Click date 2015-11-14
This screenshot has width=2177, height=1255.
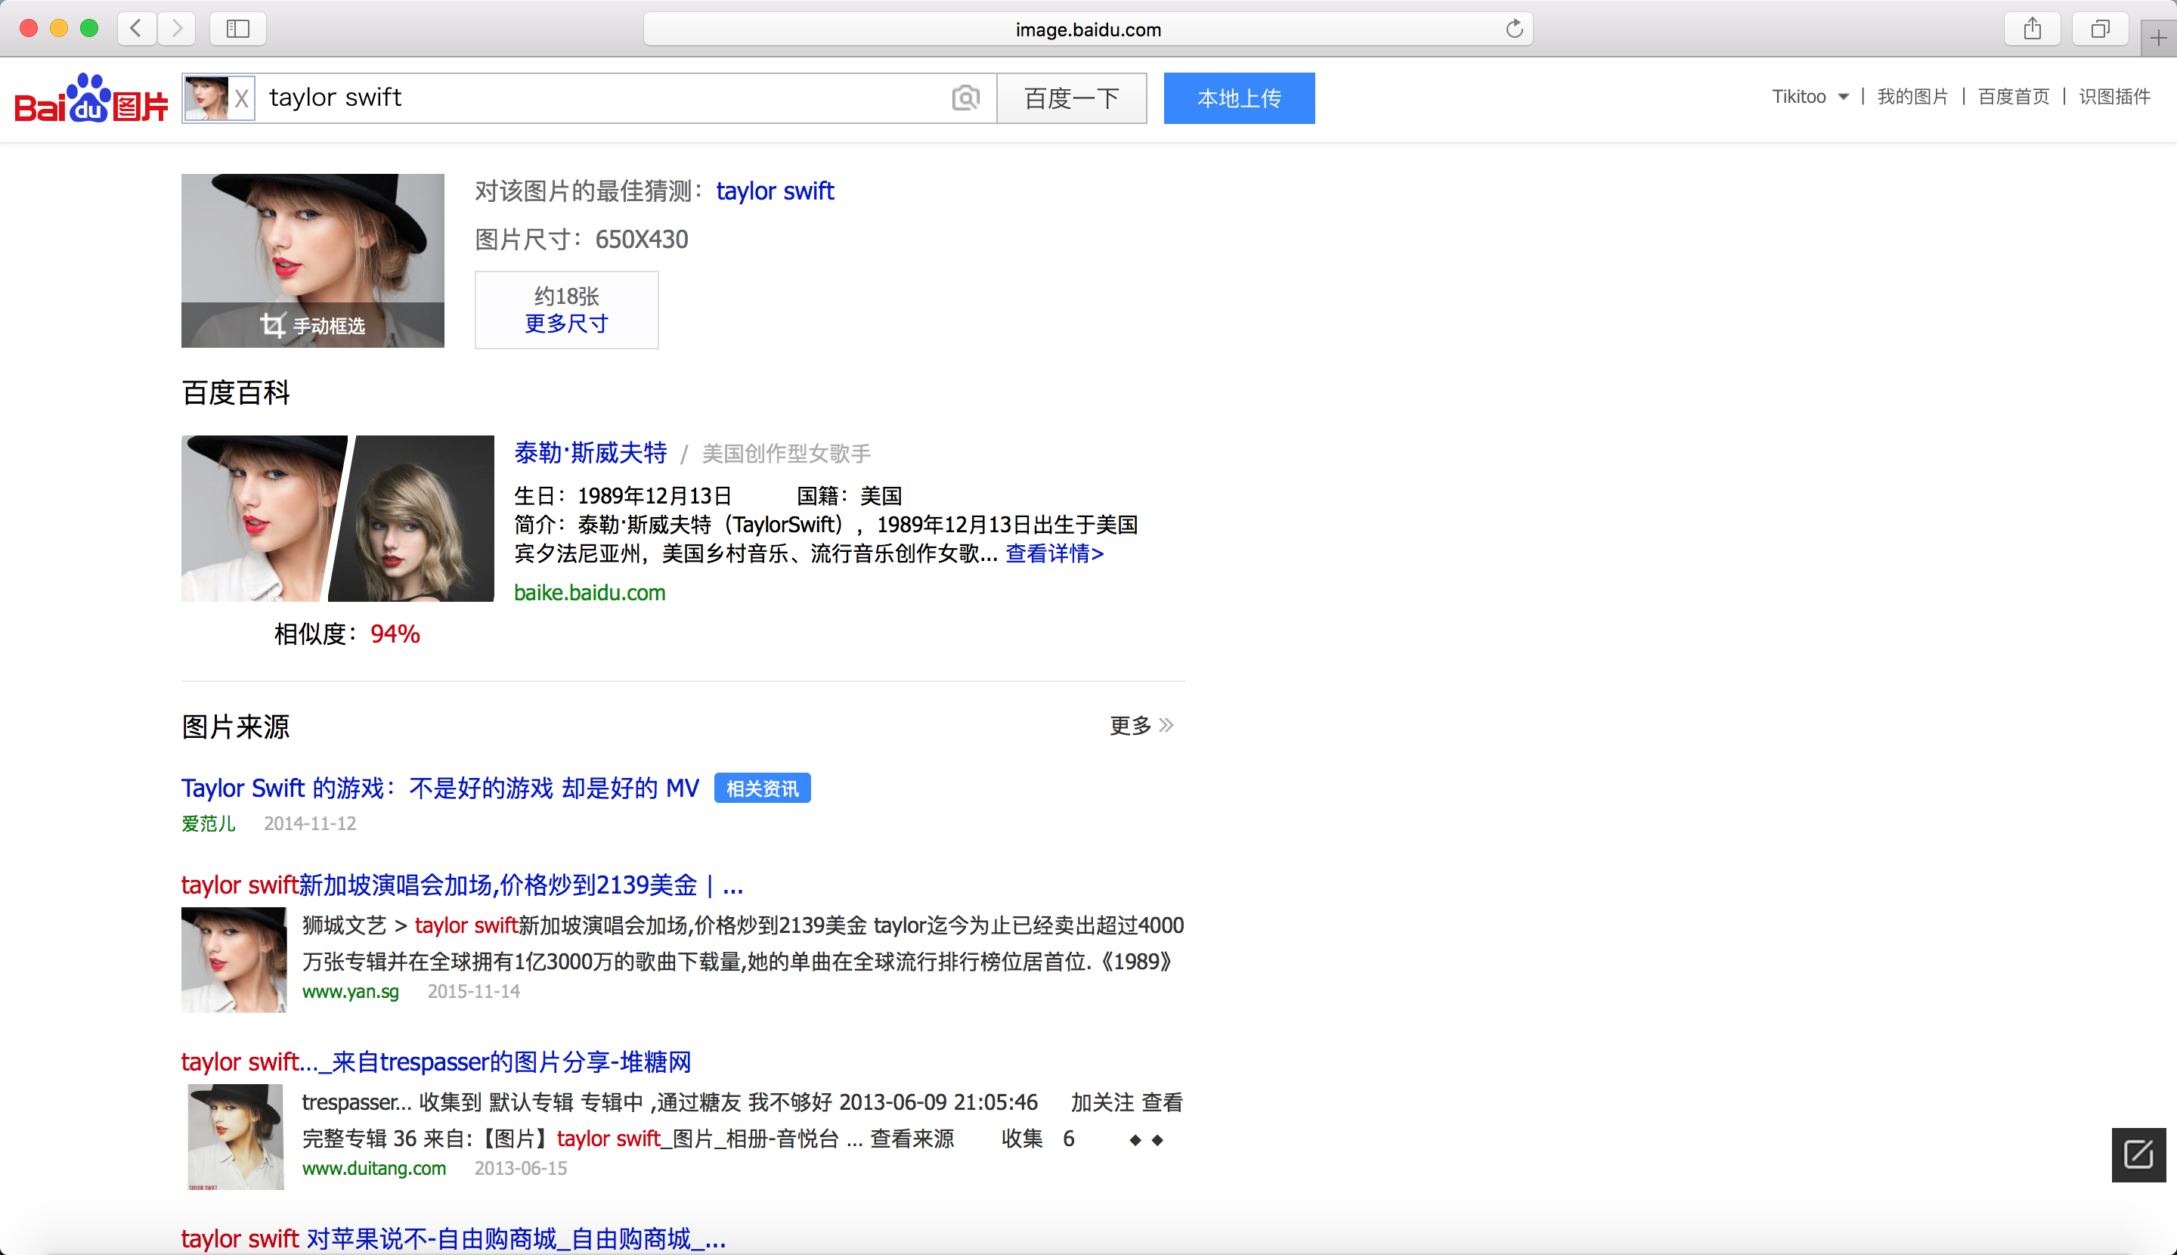(x=473, y=992)
